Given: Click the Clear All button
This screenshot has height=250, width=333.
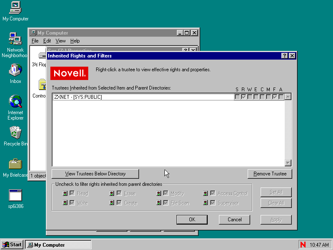Looking at the screenshot, I should click(276, 203).
